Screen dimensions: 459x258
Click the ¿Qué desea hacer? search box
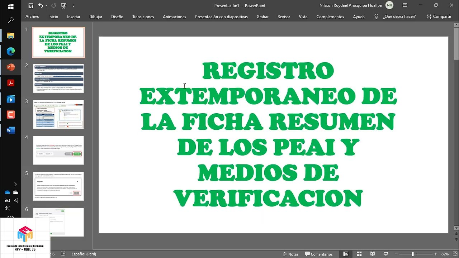399,16
